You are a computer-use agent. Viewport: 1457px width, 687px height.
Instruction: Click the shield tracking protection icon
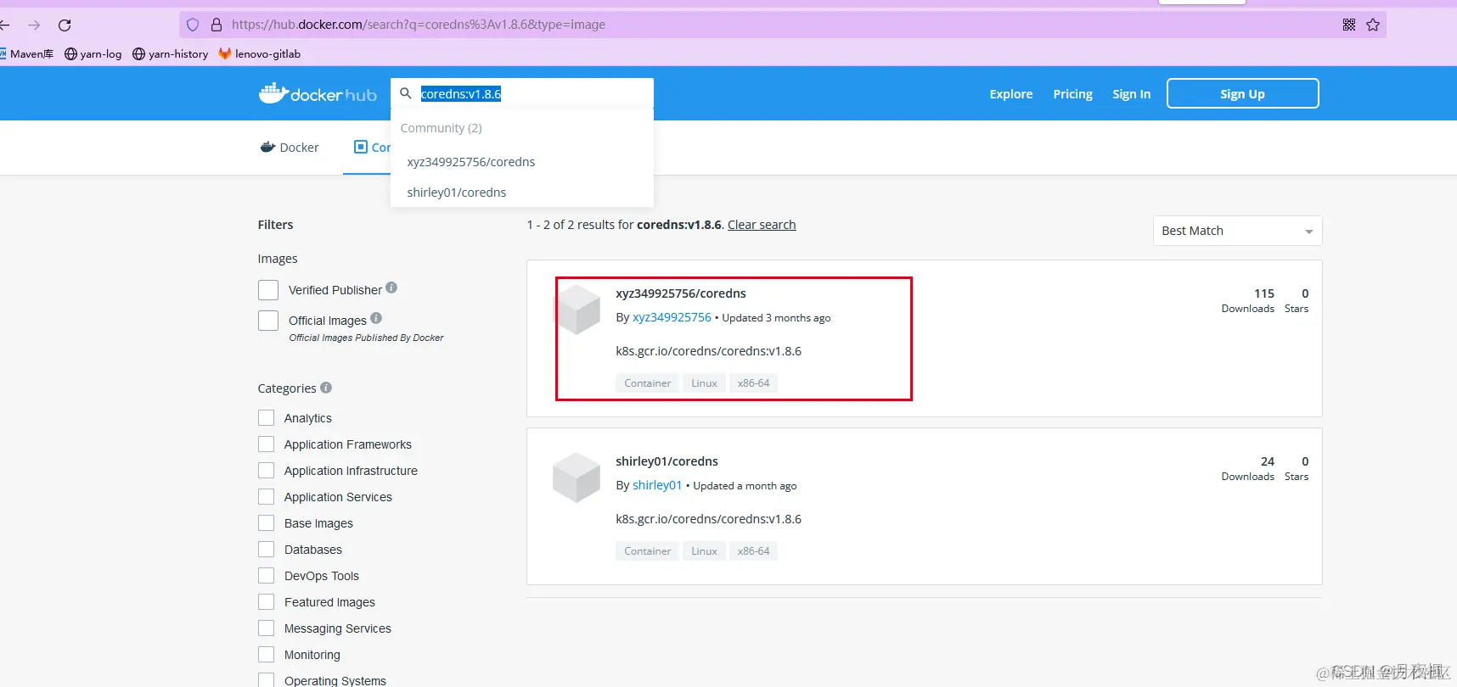pos(193,25)
